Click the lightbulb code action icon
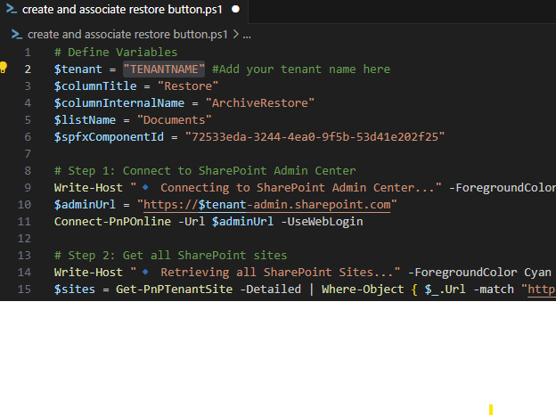556x416 pixels. (4, 68)
